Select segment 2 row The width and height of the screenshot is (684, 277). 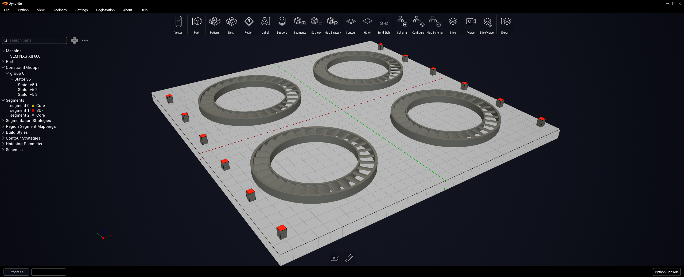coord(28,115)
